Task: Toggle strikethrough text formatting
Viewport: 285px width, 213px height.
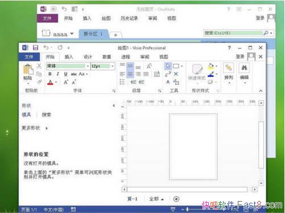Action: point(73,74)
